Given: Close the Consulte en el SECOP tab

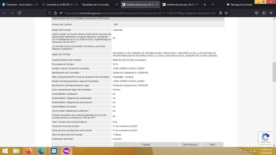Looking at the screenshot, I should pos(77,5).
